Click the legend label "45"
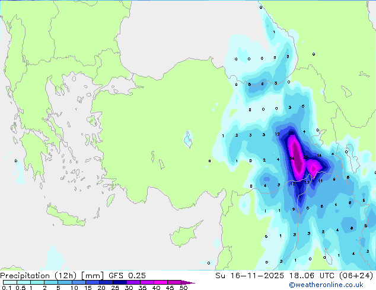 170,288
